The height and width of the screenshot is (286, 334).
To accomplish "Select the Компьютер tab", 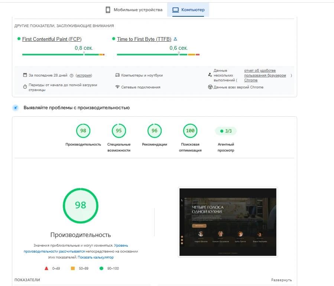I will 188,10.
